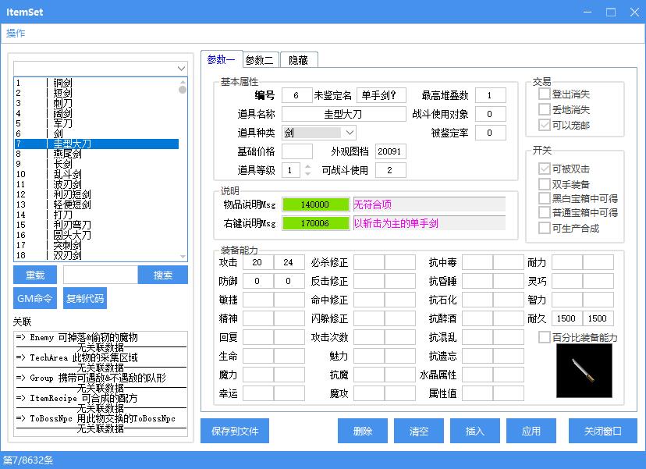Decrease 道具等级 with the down arrow
Image resolution: width=646 pixels, height=469 pixels.
pos(296,174)
